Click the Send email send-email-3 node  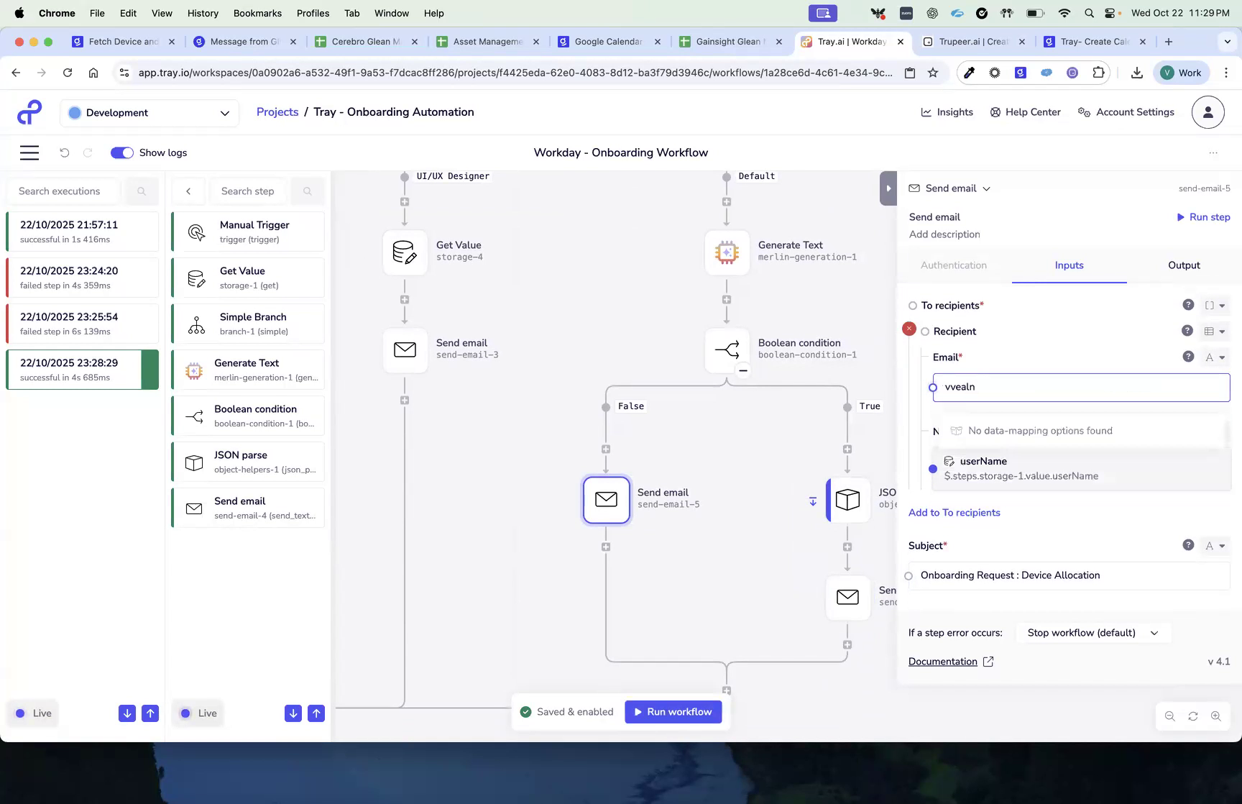click(x=405, y=350)
